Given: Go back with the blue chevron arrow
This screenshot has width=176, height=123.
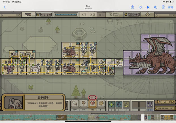Looking at the screenshot, I should 5,7.
